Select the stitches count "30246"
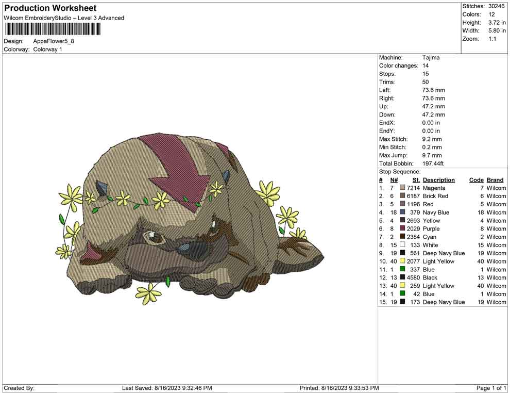Image resolution: width=510 pixels, height=393 pixels. click(x=496, y=6)
